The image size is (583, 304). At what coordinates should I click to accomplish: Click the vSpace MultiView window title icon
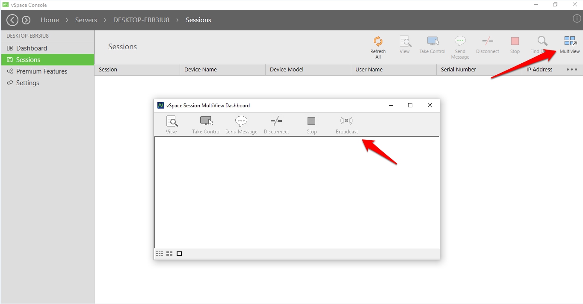click(x=161, y=105)
